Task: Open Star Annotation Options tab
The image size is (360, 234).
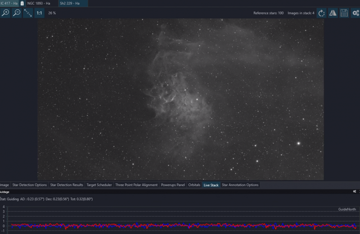Action: click(x=240, y=185)
